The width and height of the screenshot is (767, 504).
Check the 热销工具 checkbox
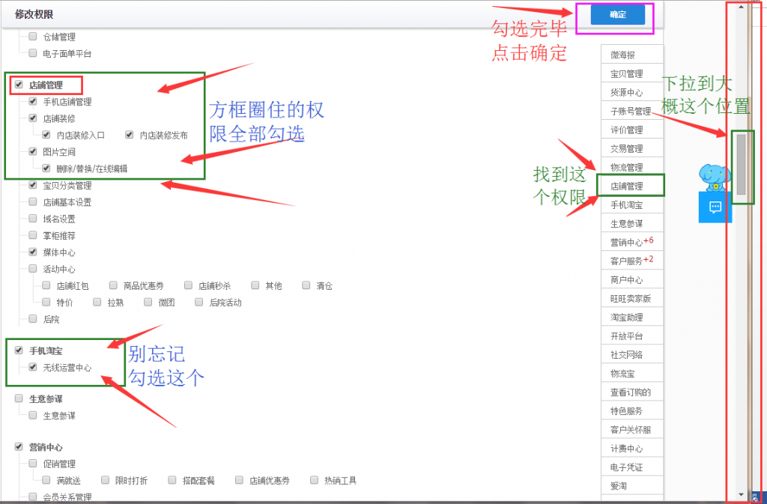(x=315, y=480)
